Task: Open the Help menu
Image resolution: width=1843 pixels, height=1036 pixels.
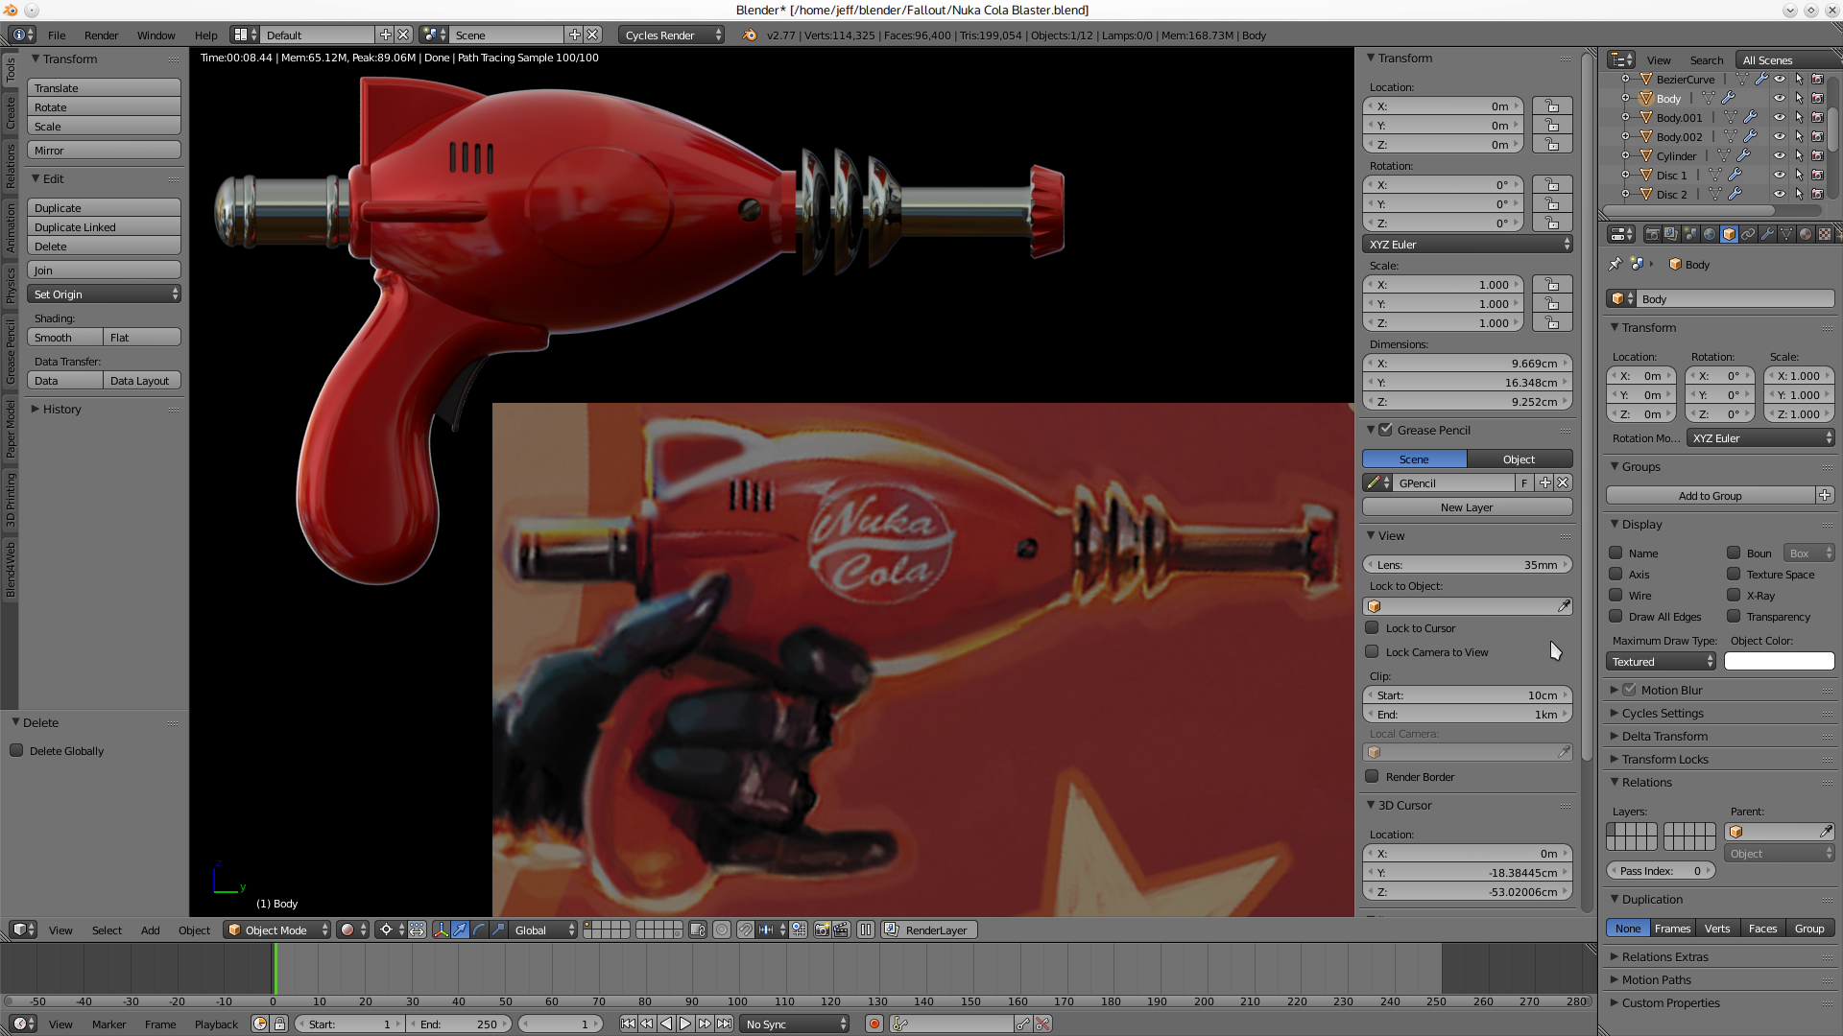Action: pos(205,35)
